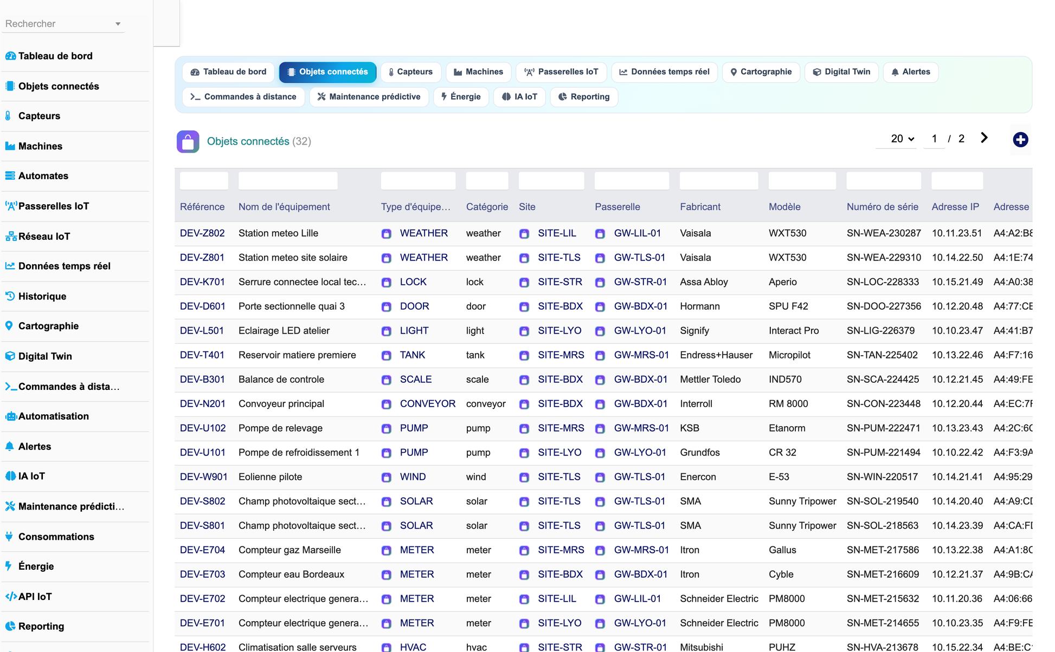The image size is (1055, 652).
Task: Open Capteurs thermometer icon in sidebar
Action: coord(8,116)
